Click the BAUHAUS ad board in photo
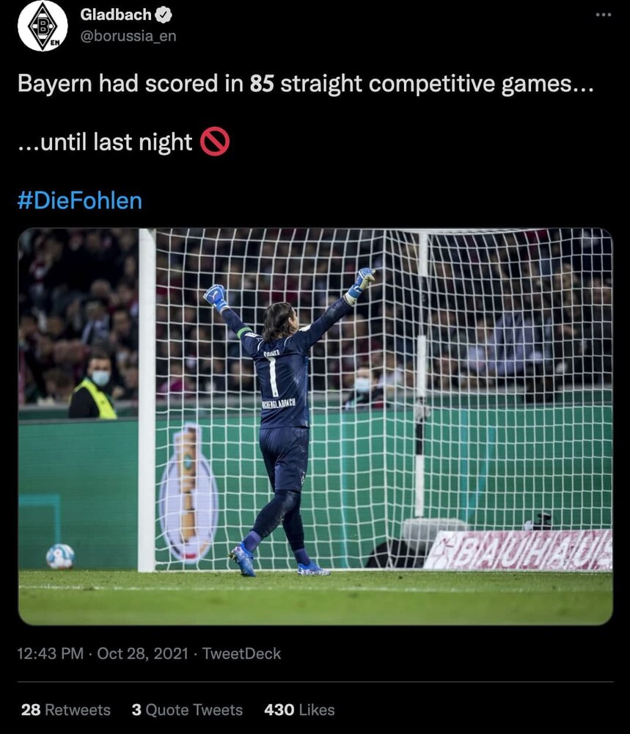 click(518, 550)
